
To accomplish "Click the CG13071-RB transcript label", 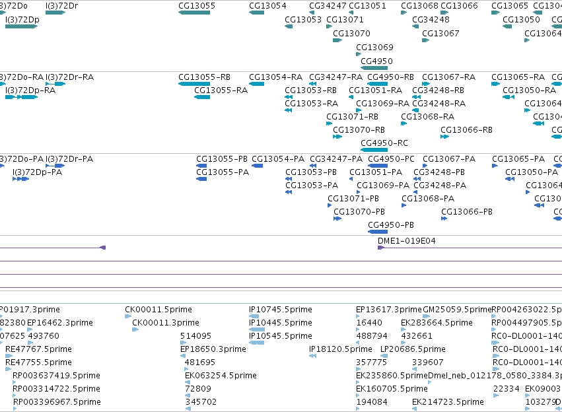I will click(353, 117).
